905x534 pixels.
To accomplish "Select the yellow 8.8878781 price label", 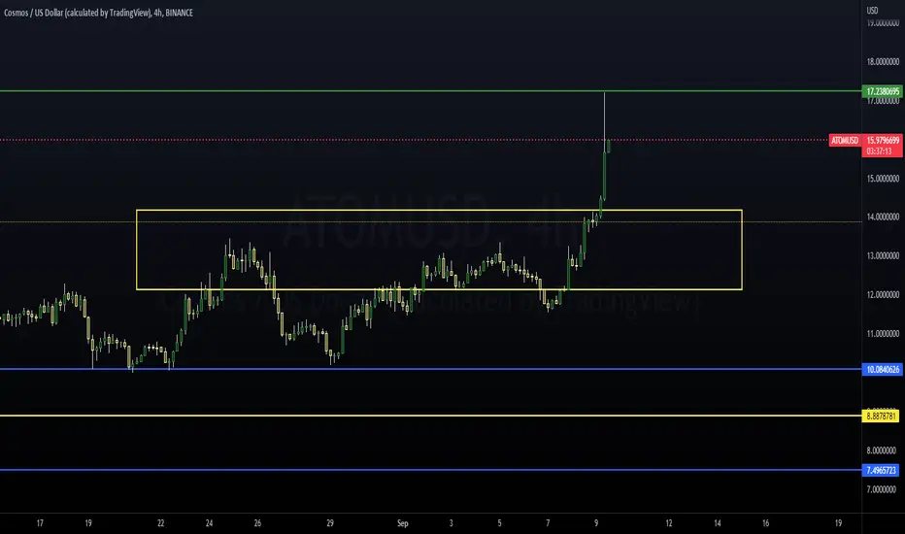I will (x=880, y=416).
